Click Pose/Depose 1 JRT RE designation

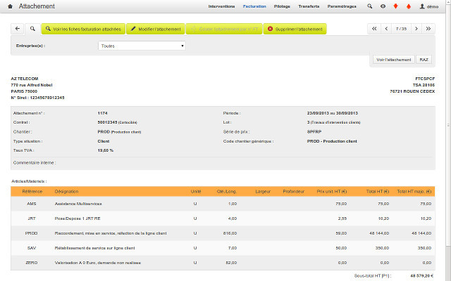78,218
